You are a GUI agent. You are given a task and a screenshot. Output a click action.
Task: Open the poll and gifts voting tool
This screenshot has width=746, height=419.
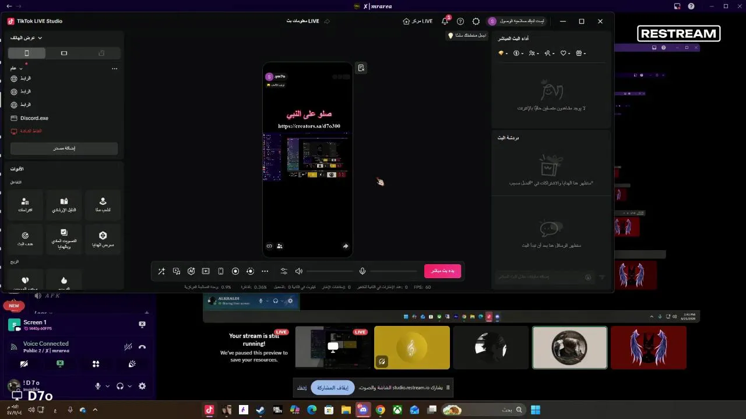pyautogui.click(x=64, y=239)
